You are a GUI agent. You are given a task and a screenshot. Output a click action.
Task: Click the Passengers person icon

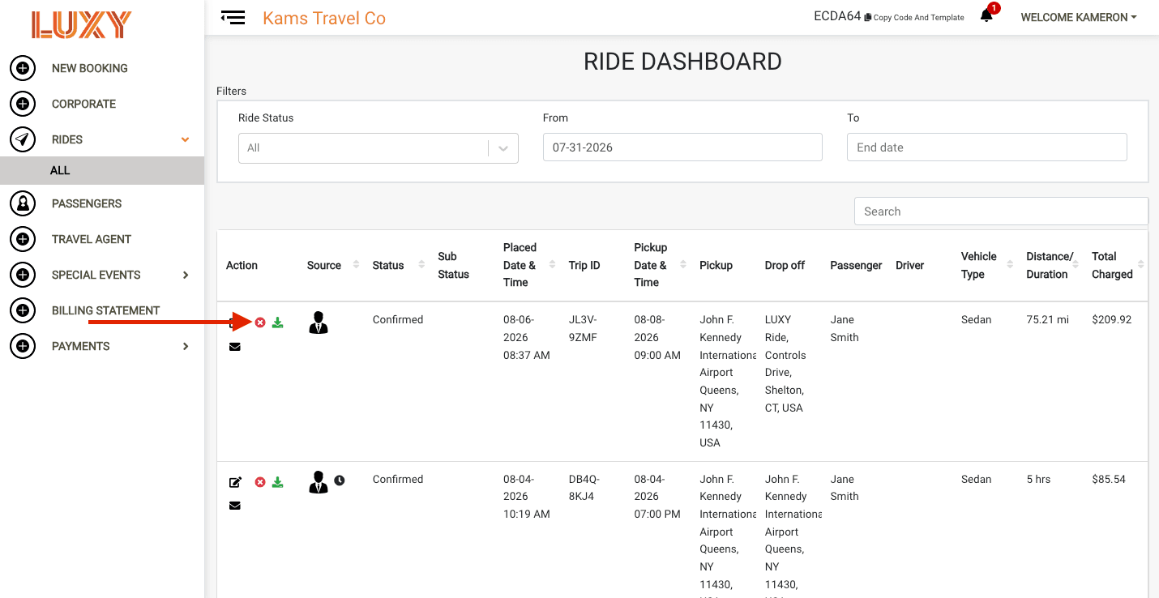[23, 203]
